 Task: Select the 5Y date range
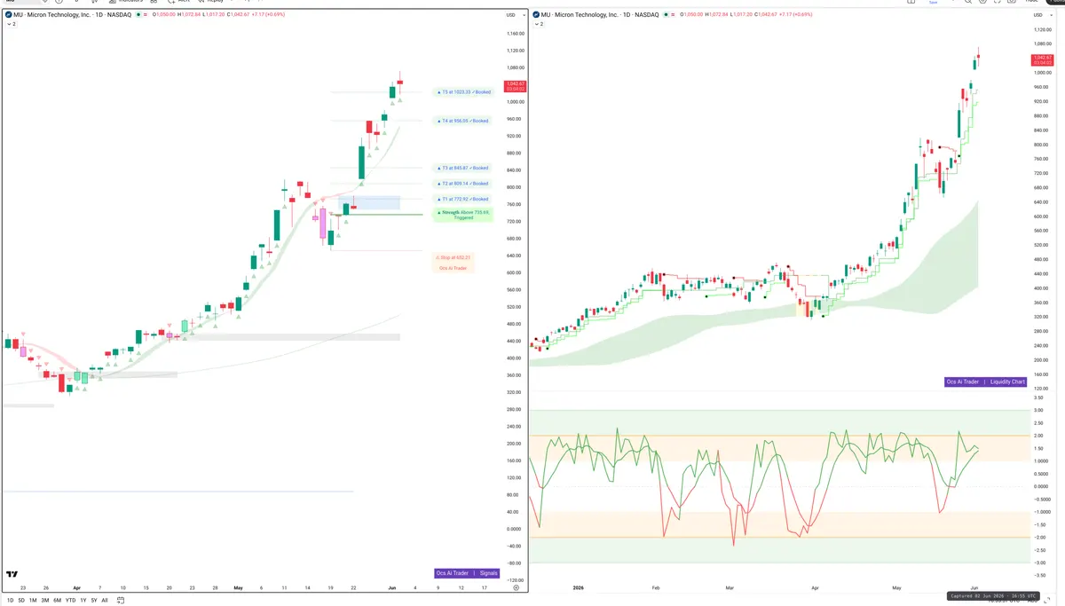tap(94, 601)
